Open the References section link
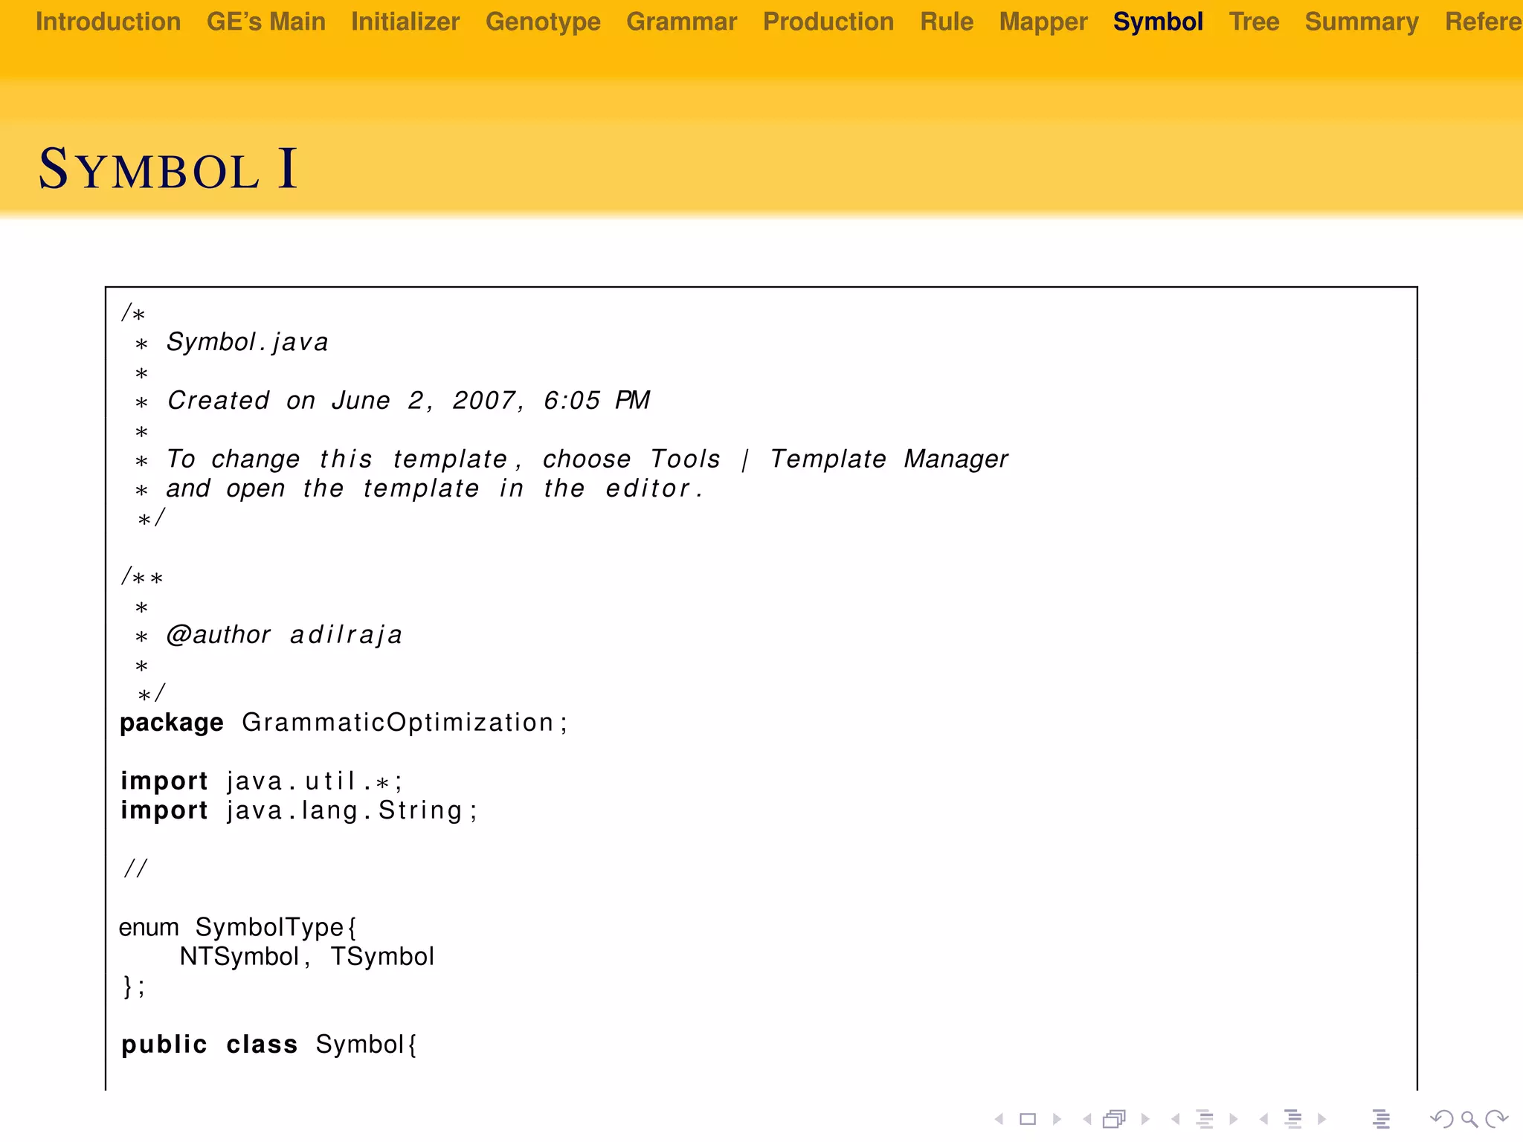The image size is (1523, 1142). [1484, 22]
